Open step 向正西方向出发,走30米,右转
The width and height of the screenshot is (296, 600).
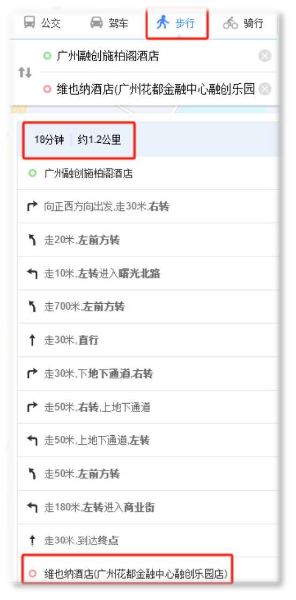147,207
